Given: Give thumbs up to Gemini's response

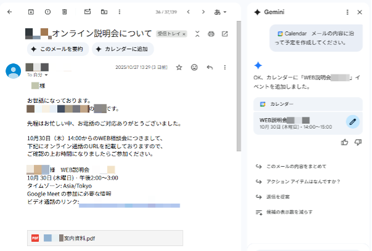Looking at the screenshot, I should (x=344, y=142).
